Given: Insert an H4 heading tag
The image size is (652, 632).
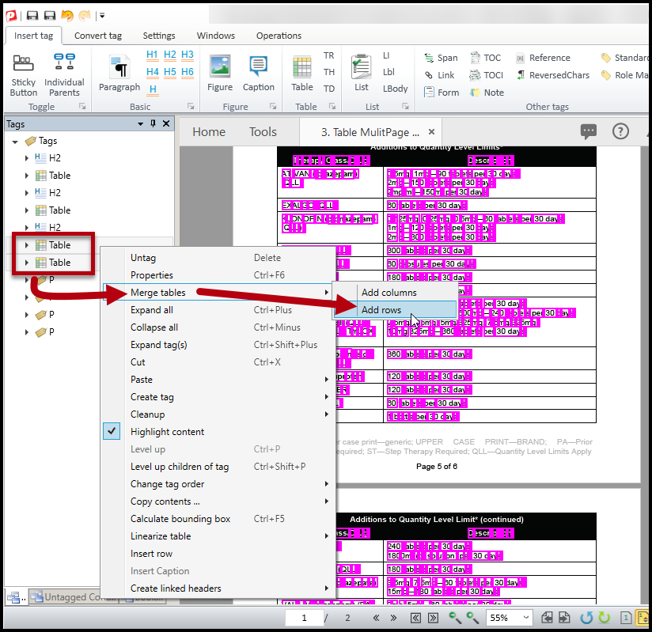Looking at the screenshot, I should pyautogui.click(x=152, y=72).
